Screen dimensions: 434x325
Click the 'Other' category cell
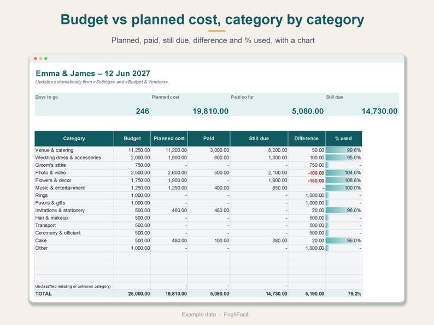74,248
